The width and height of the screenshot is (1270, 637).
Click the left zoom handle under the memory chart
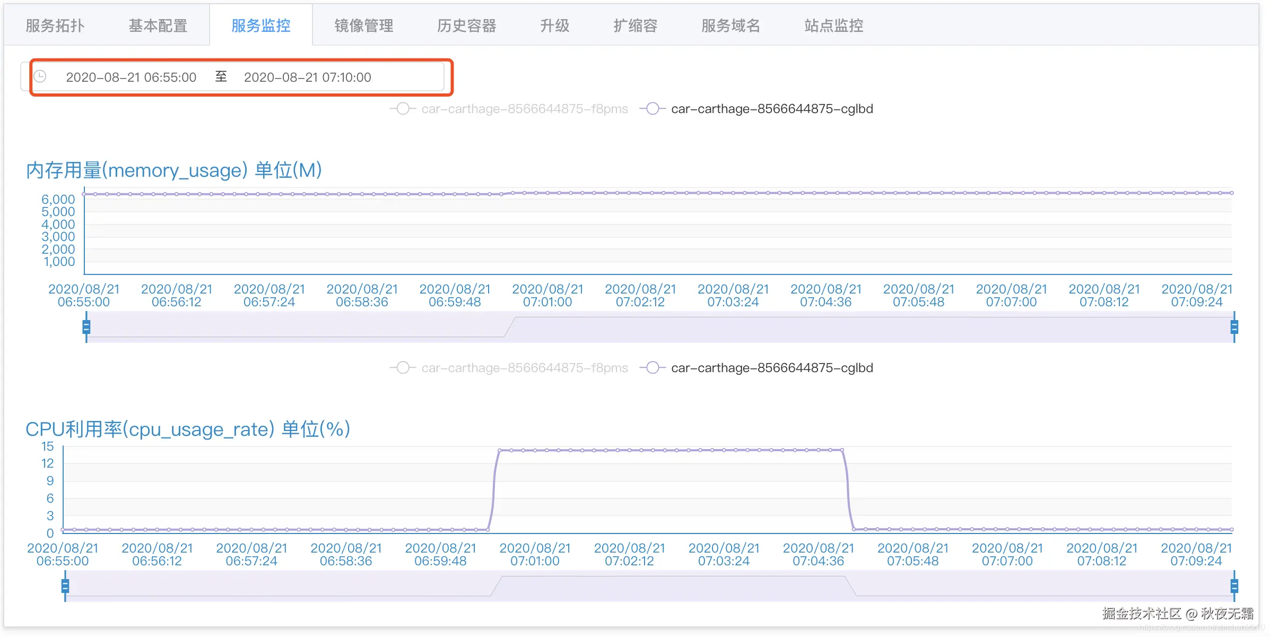click(x=87, y=326)
